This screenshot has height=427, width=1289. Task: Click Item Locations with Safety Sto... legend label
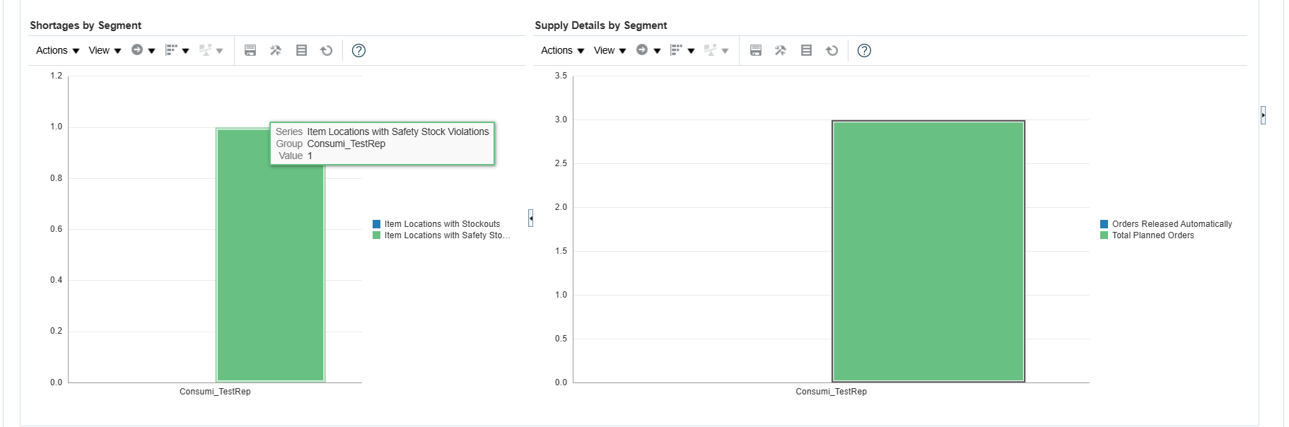(x=447, y=235)
